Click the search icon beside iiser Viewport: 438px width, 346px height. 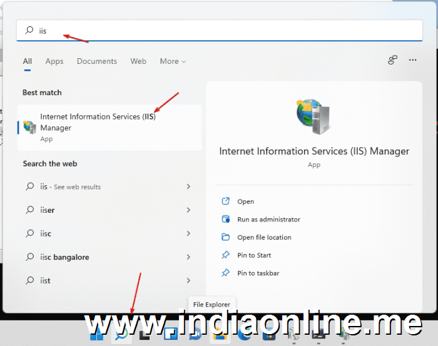point(29,210)
